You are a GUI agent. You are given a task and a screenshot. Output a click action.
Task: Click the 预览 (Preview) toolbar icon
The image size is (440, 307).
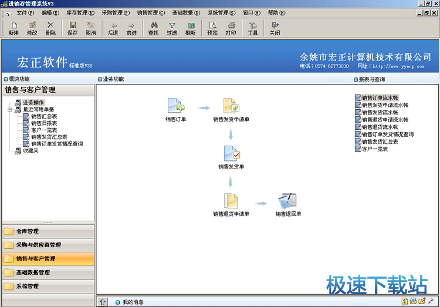click(x=212, y=28)
